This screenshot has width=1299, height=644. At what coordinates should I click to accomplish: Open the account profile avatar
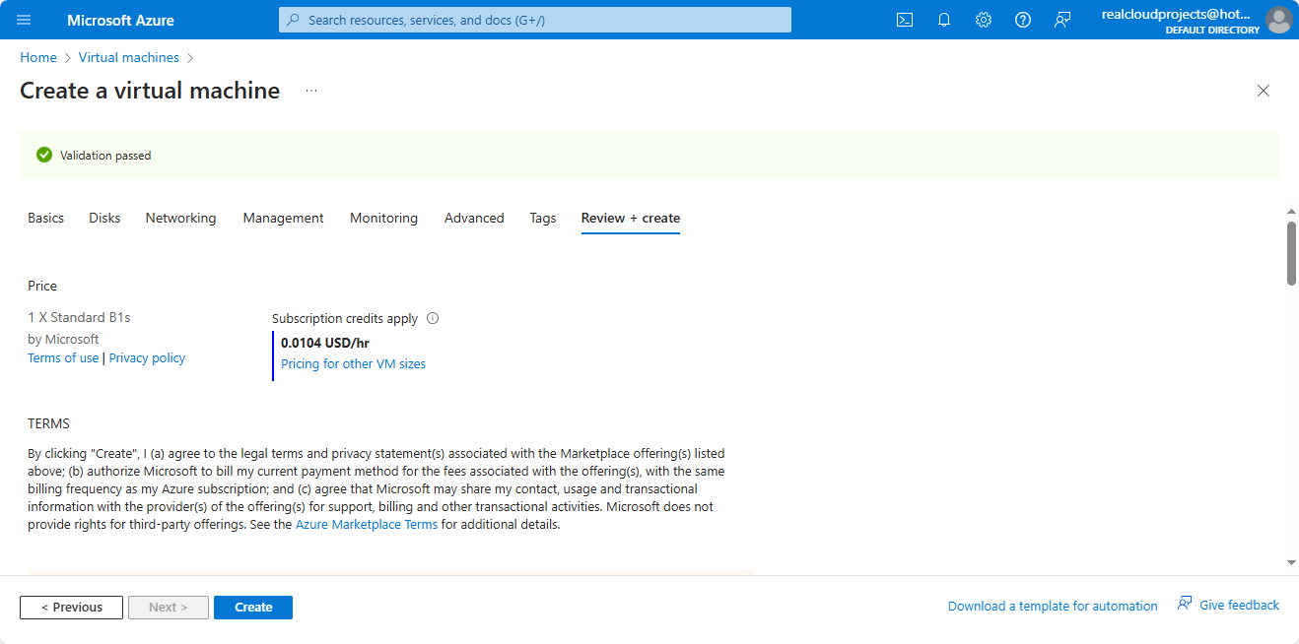[1278, 20]
